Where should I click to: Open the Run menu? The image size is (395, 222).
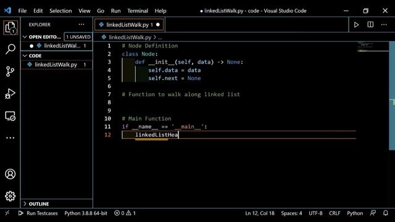[x=115, y=11]
